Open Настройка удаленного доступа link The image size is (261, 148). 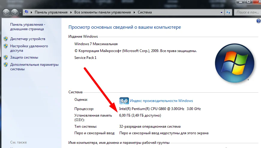29,48
